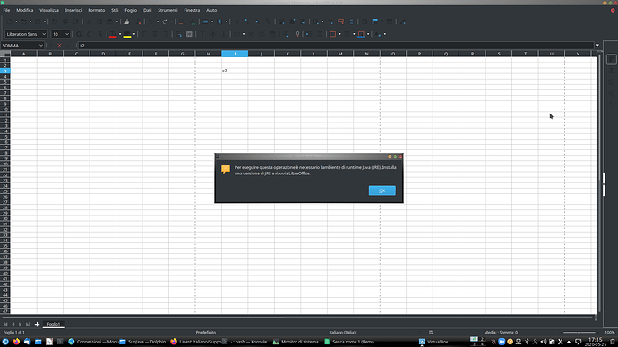618x347 pixels.
Task: Toggle Italic formatting
Action: [89, 34]
